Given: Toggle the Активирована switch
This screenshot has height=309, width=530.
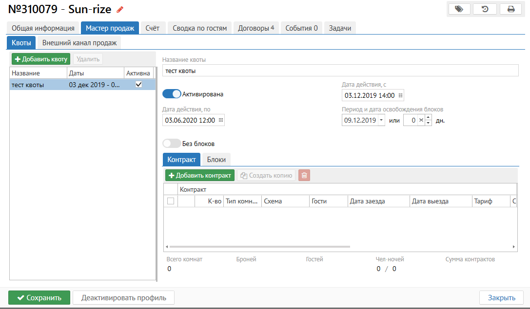Looking at the screenshot, I should (172, 94).
